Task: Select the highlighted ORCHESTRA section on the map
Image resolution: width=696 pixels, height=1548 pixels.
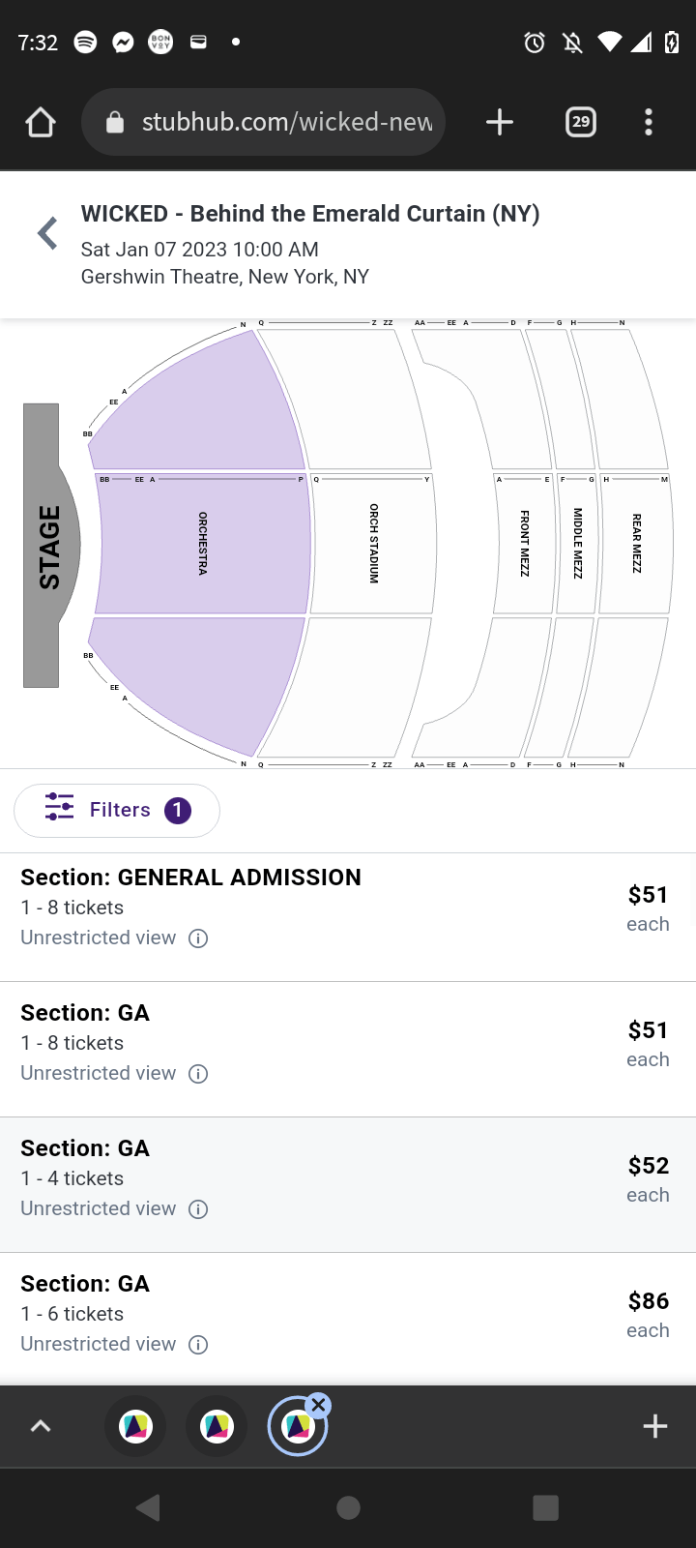Action: 201,542
